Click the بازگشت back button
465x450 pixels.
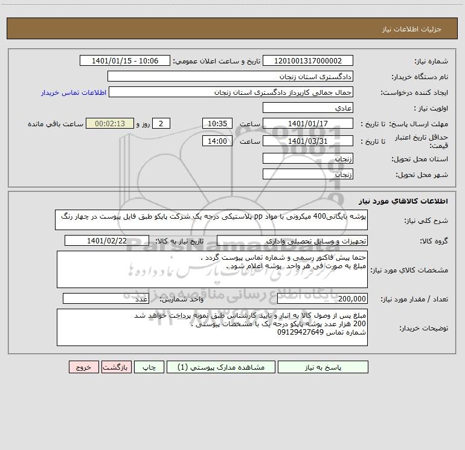click(x=116, y=367)
